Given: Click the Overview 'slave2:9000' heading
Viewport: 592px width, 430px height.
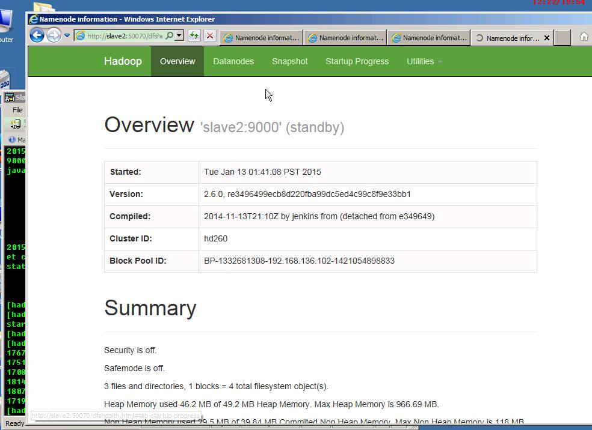Looking at the screenshot, I should coord(224,126).
